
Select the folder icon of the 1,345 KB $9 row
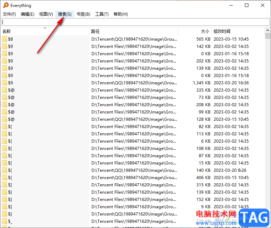click(x=5, y=83)
